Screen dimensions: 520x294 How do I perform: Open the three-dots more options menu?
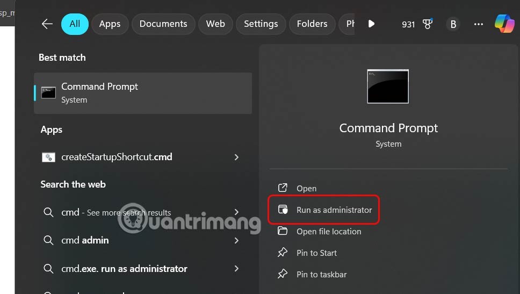[x=478, y=24]
